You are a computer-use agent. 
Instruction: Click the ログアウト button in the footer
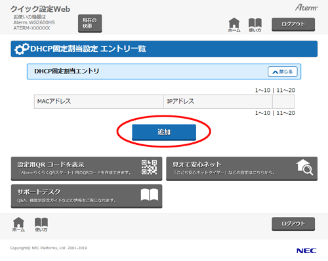coord(293,224)
